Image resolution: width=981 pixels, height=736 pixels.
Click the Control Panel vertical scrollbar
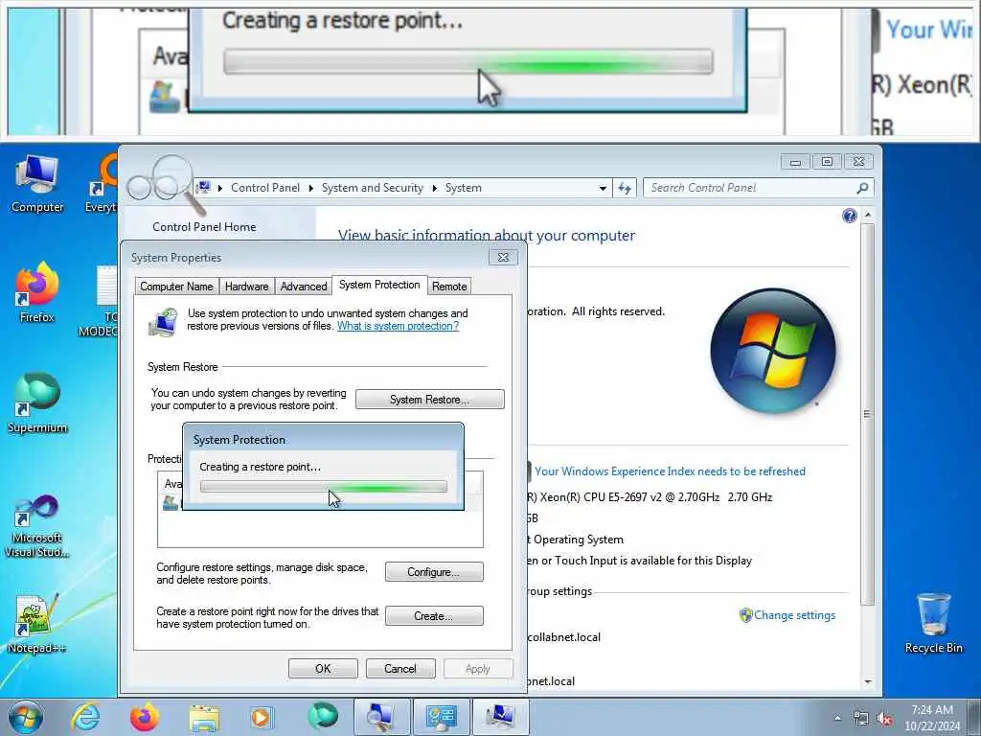click(x=867, y=413)
